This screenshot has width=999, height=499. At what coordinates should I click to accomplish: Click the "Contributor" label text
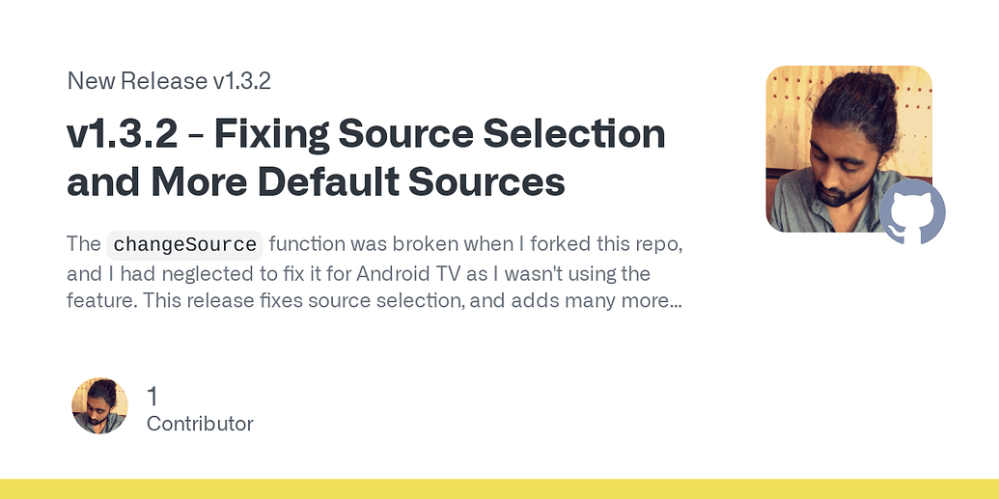click(x=200, y=424)
